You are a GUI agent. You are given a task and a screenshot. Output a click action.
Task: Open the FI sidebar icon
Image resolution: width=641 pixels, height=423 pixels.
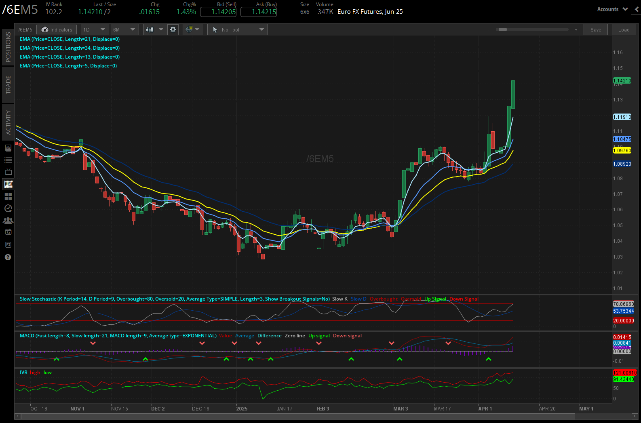(x=8, y=245)
